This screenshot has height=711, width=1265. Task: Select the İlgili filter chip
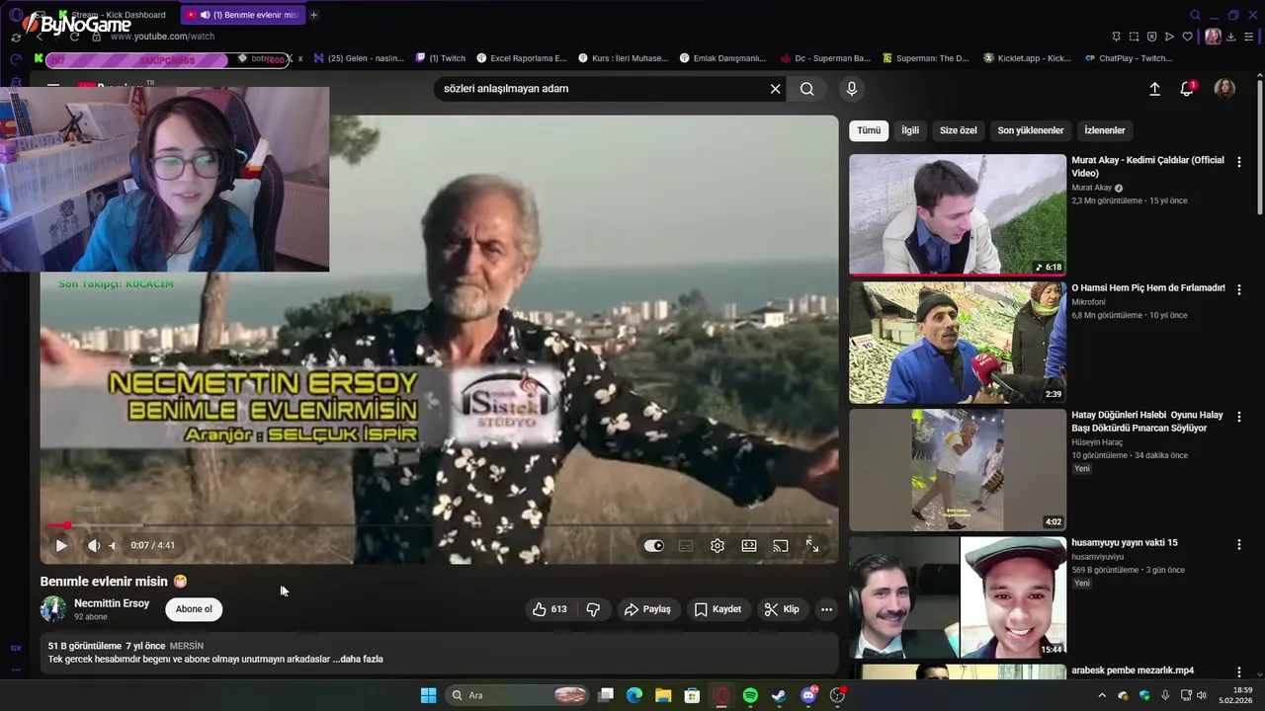pyautogui.click(x=910, y=130)
